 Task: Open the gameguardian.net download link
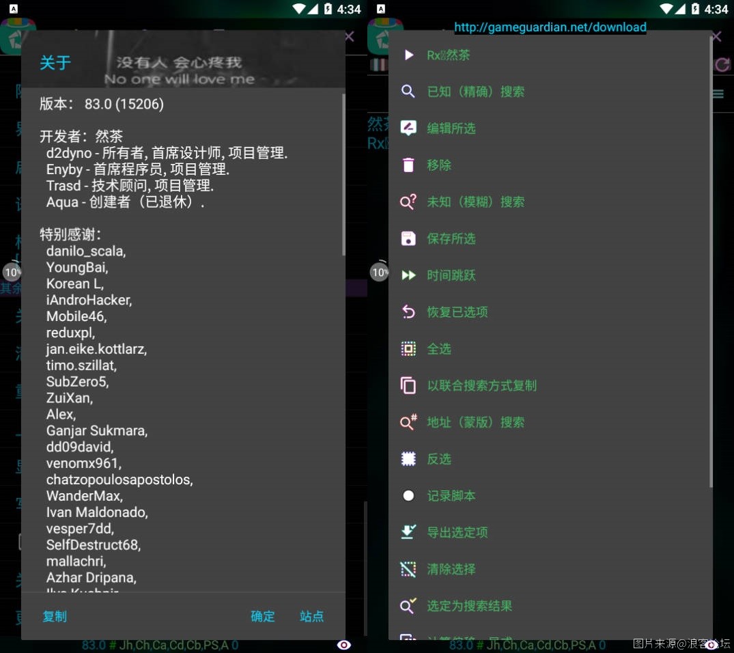(550, 27)
